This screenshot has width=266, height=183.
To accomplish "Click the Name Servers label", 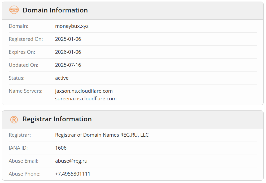I will tap(26, 91).
